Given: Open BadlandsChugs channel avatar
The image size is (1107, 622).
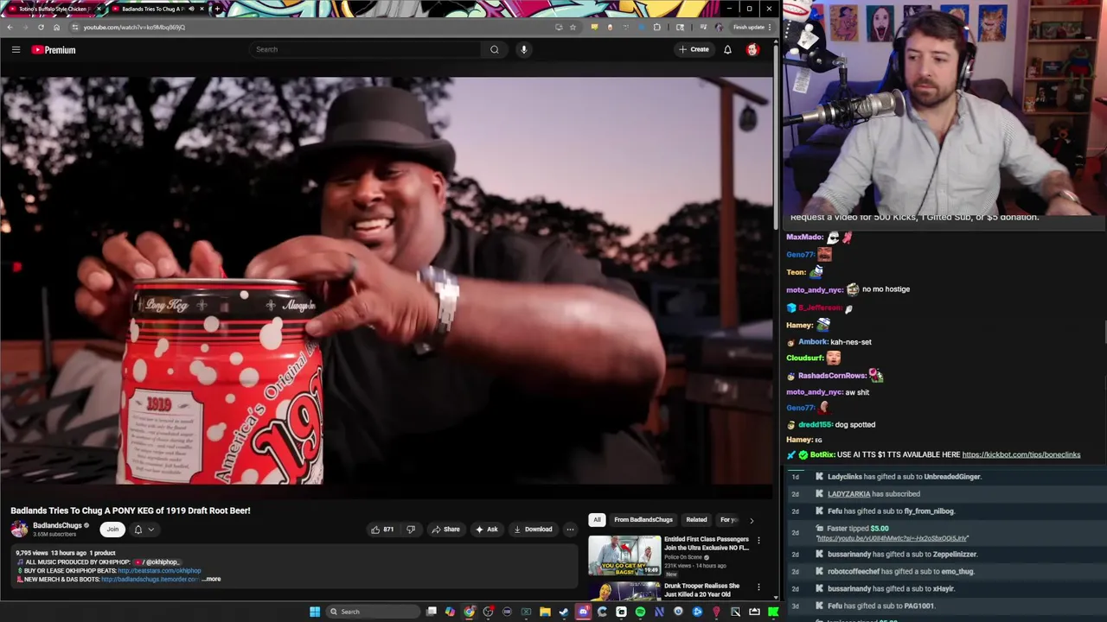Looking at the screenshot, I should pyautogui.click(x=19, y=529).
